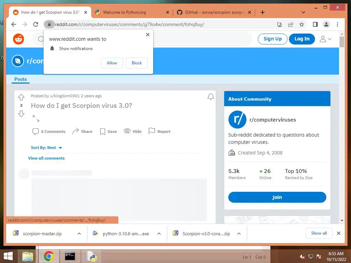This screenshot has height=263, width=351.
Task: Downvote the Scorpion virus post
Action: click(x=21, y=114)
